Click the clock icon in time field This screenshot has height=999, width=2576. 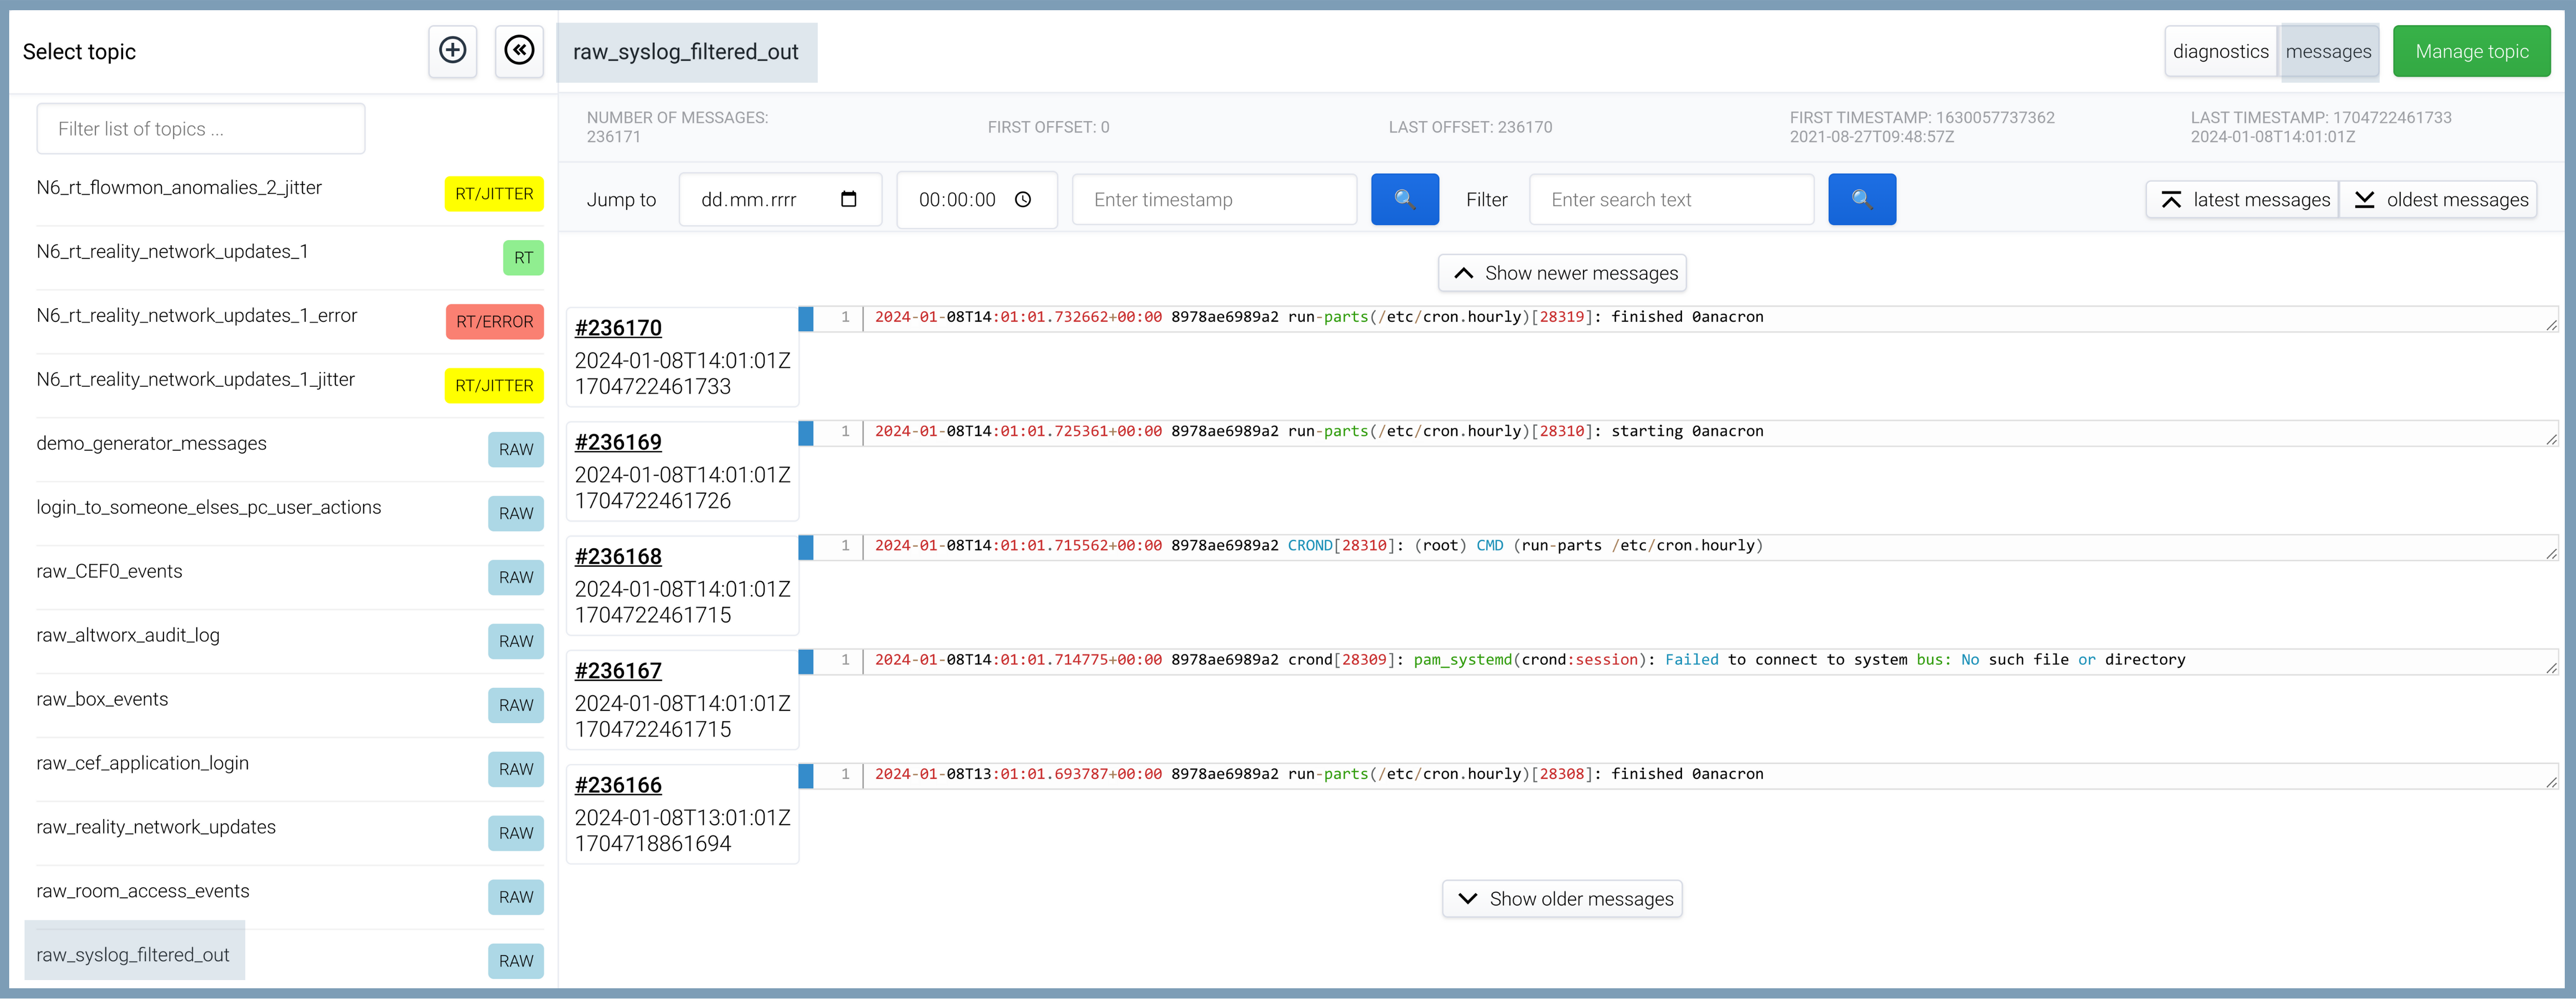1022,199
